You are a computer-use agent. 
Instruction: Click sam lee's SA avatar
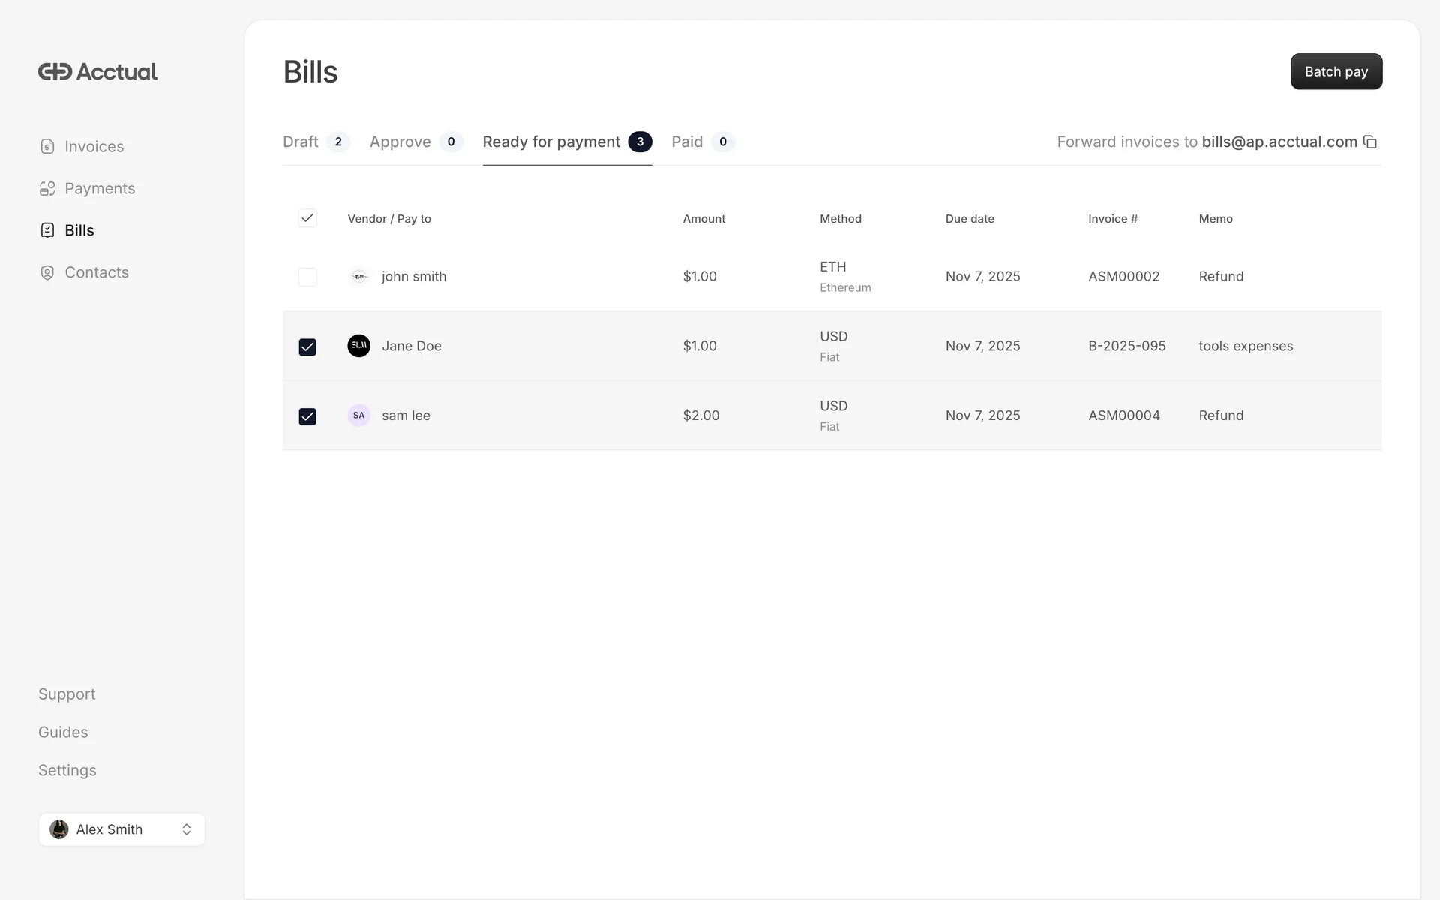[358, 415]
